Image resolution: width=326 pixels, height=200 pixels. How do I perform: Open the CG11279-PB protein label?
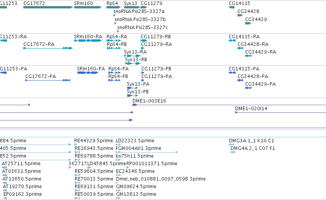coord(156,69)
